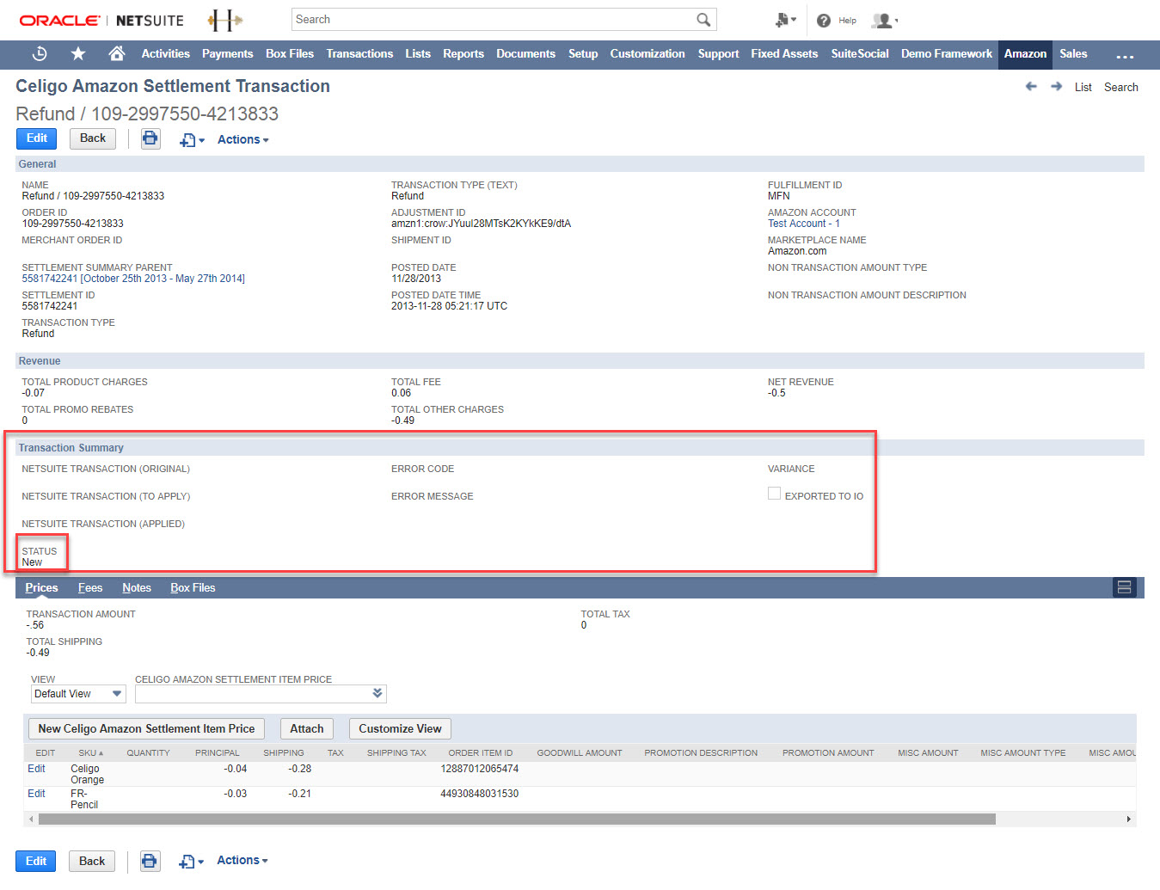This screenshot has height=890, width=1160.
Task: Open the Box Files menu in the navigation bar
Action: [x=290, y=54]
